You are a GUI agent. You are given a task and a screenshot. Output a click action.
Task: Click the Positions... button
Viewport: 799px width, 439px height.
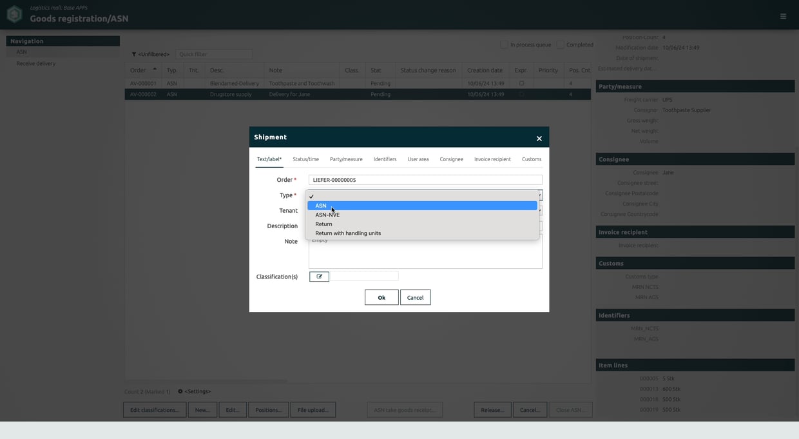268,409
